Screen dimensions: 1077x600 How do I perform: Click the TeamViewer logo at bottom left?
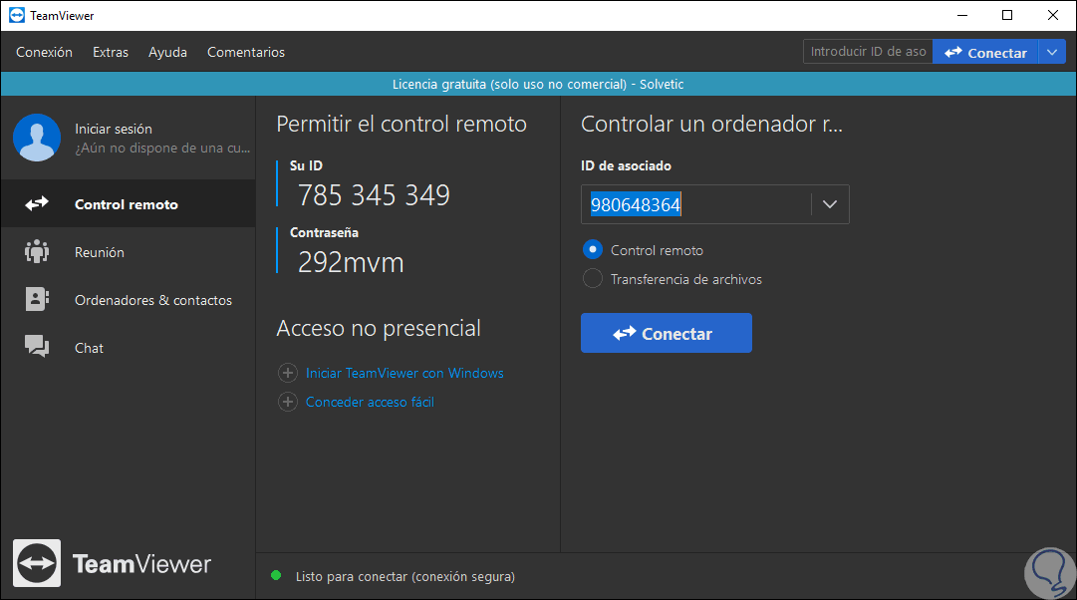pyautogui.click(x=112, y=563)
